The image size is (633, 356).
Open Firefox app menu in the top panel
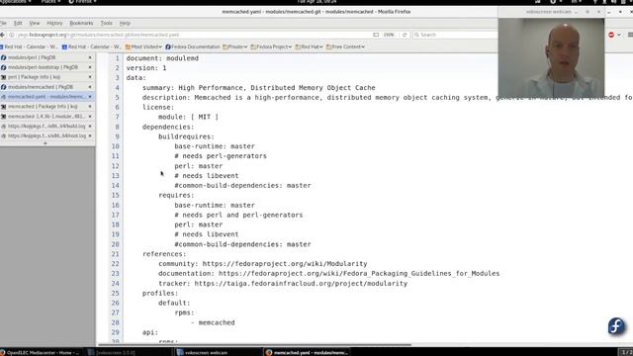pos(82,2)
